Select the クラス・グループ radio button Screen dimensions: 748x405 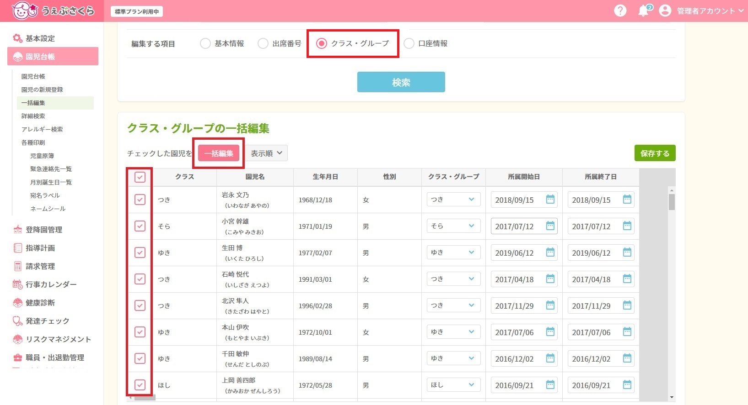322,43
